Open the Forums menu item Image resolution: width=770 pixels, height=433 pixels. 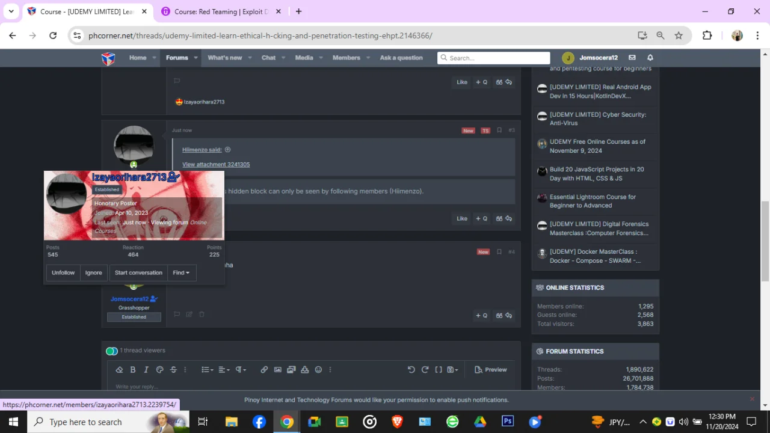(x=177, y=58)
